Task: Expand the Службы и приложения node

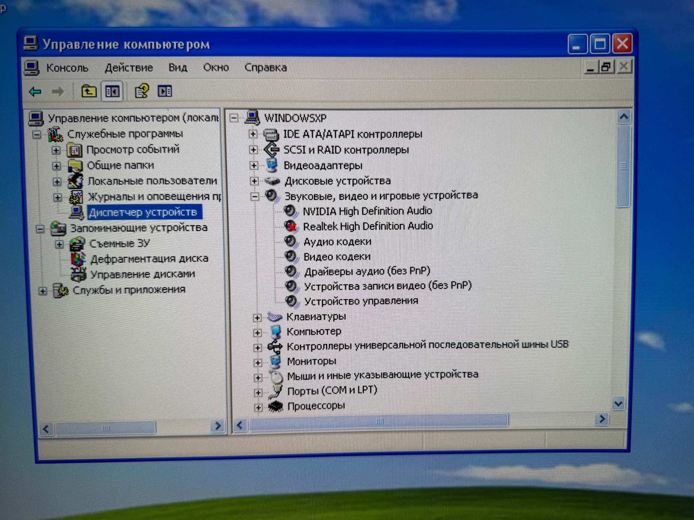Action: click(43, 291)
